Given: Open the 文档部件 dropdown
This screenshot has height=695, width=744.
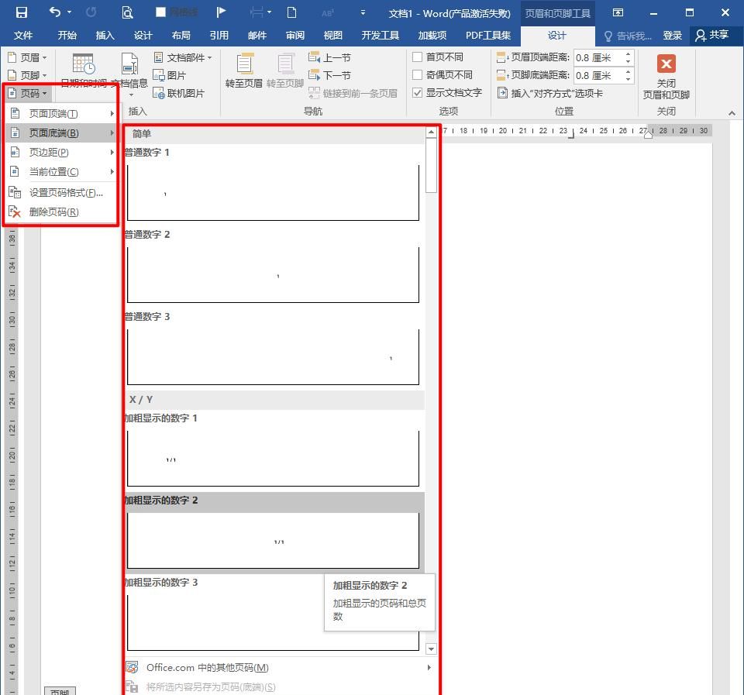Looking at the screenshot, I should click(184, 57).
